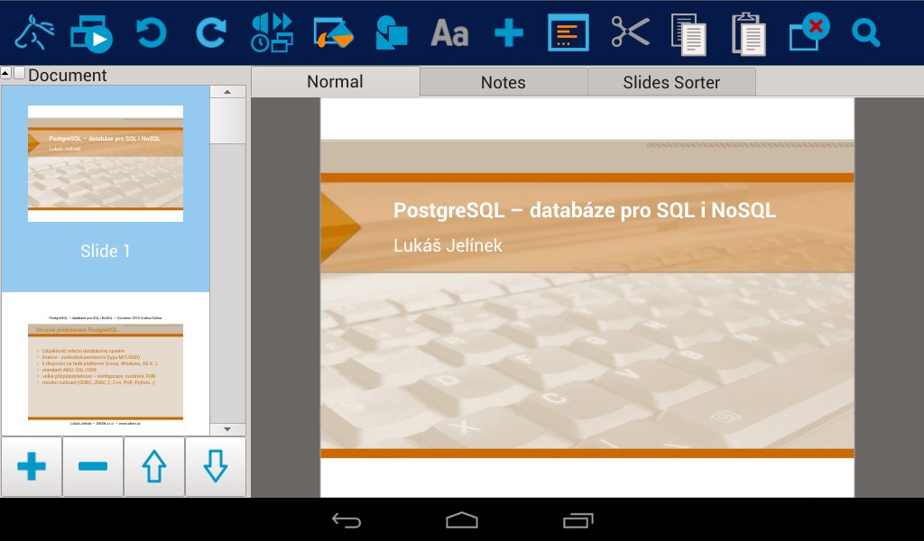
Task: Toggle the highlighted text box panel icon
Action: pos(568,32)
